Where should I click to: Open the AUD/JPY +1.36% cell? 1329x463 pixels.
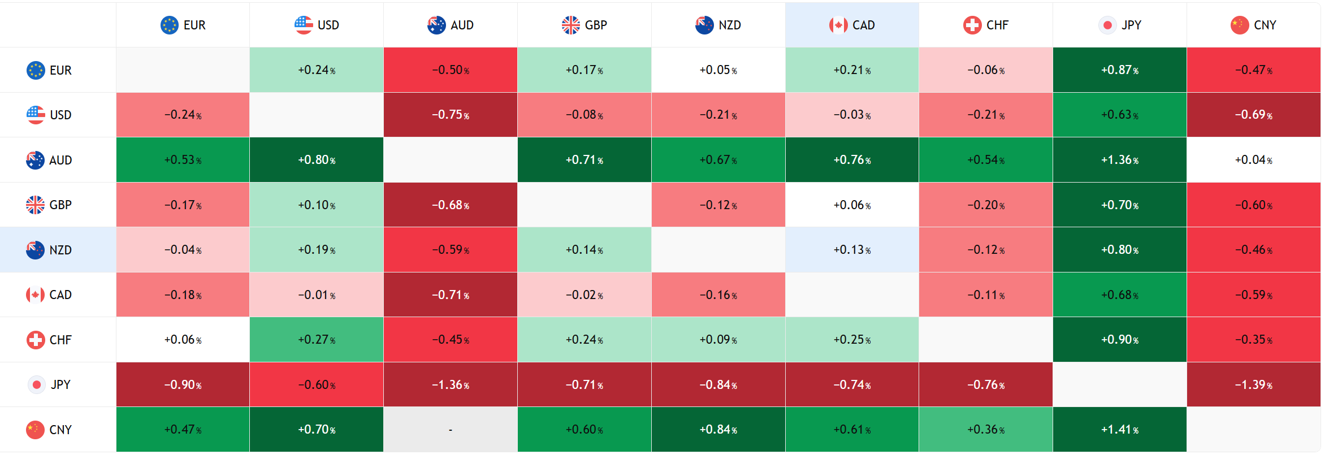point(1119,160)
